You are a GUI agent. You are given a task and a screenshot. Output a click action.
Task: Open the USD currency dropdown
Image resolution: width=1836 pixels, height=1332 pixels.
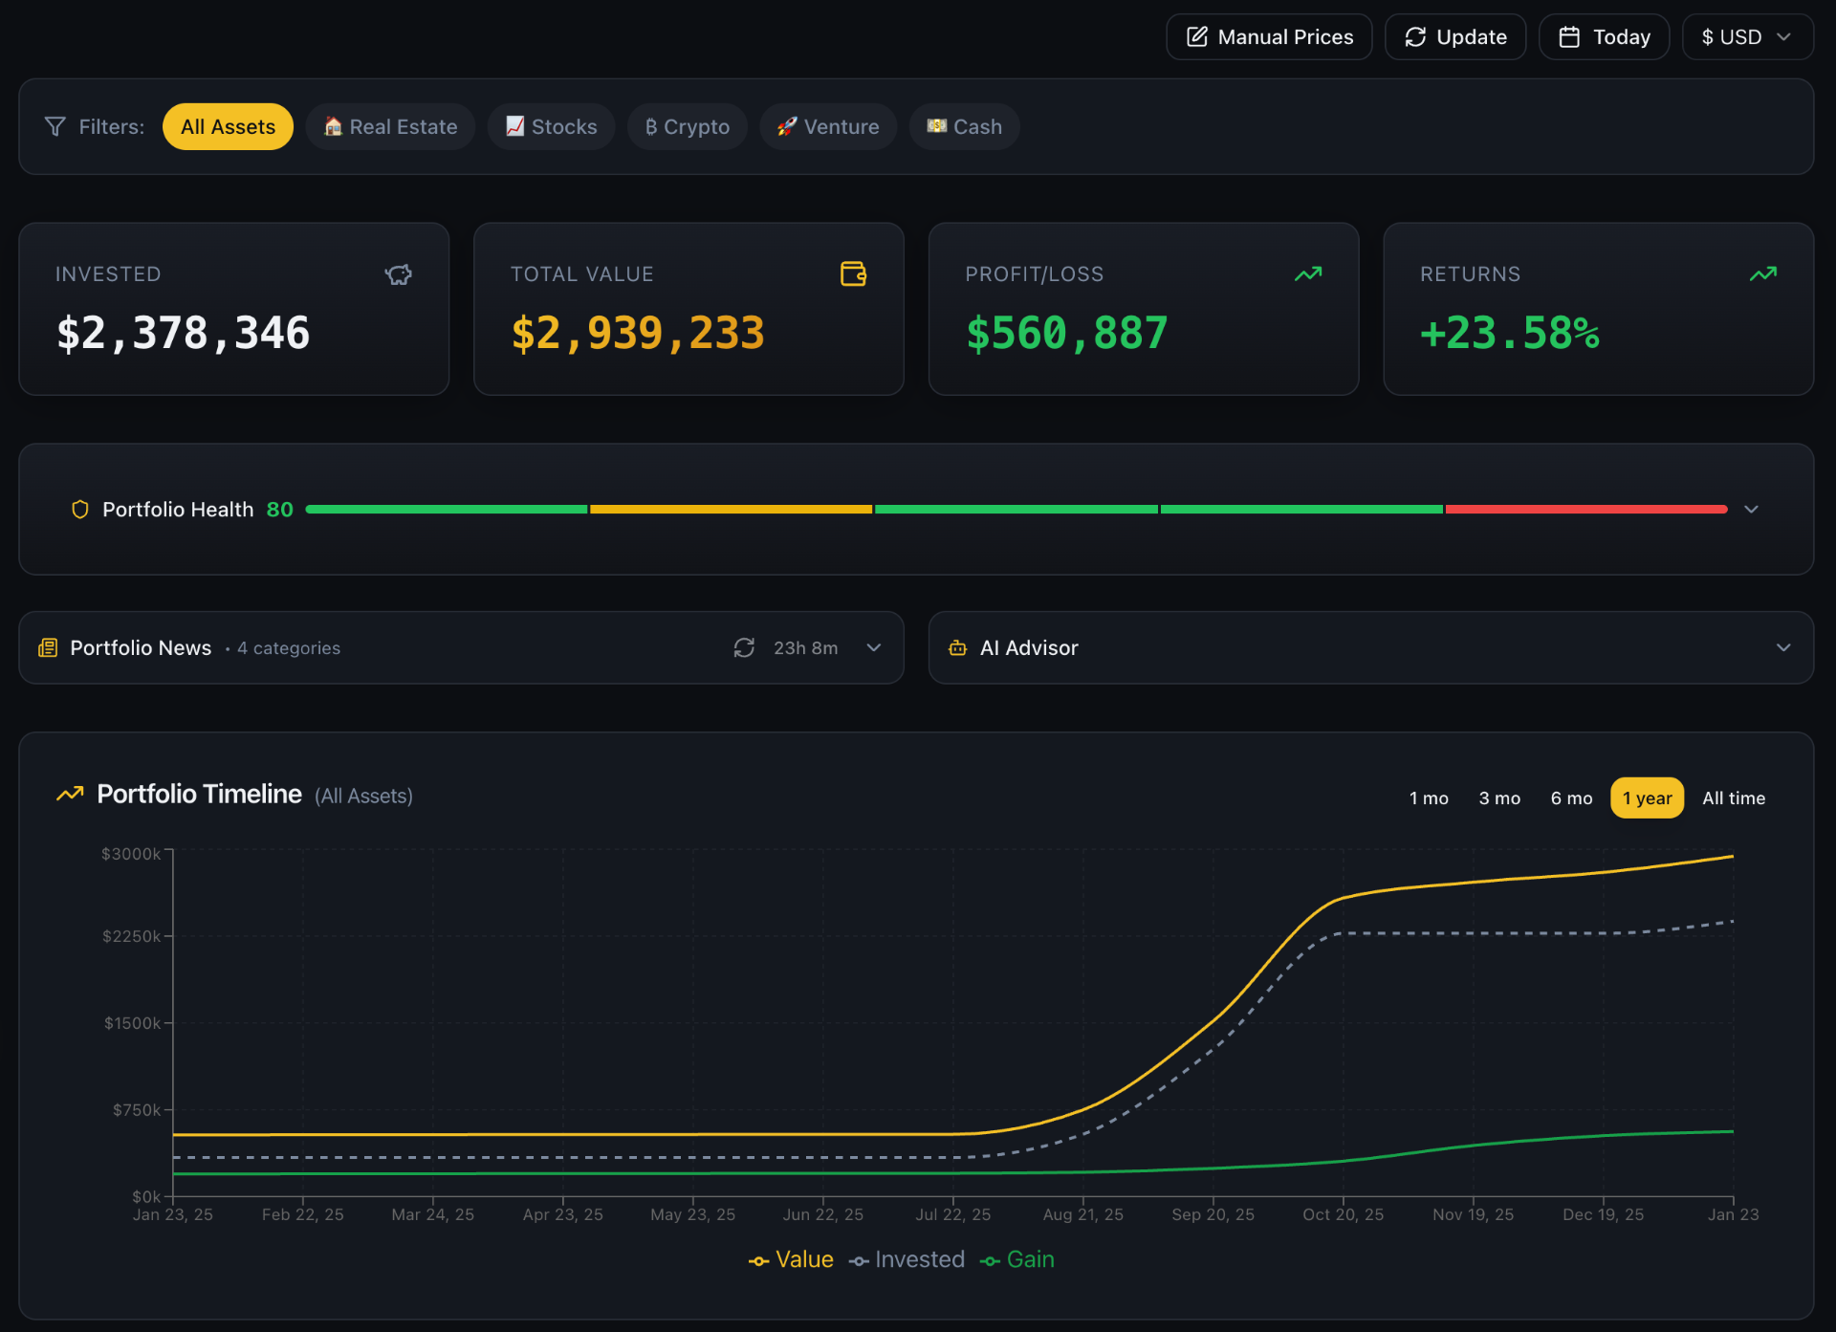tap(1746, 36)
